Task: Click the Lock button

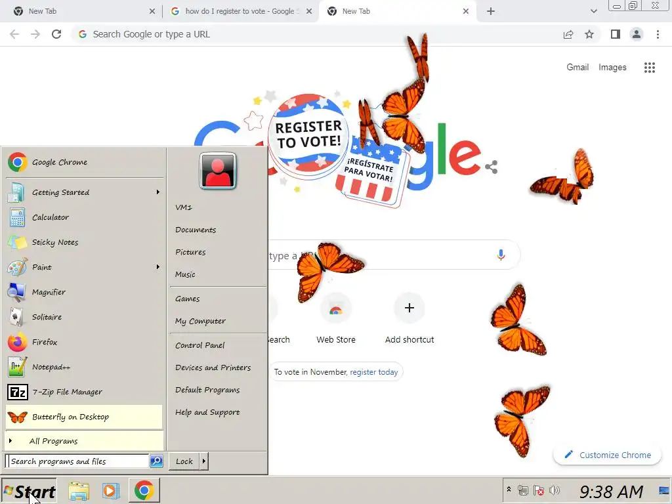Action: point(184,461)
